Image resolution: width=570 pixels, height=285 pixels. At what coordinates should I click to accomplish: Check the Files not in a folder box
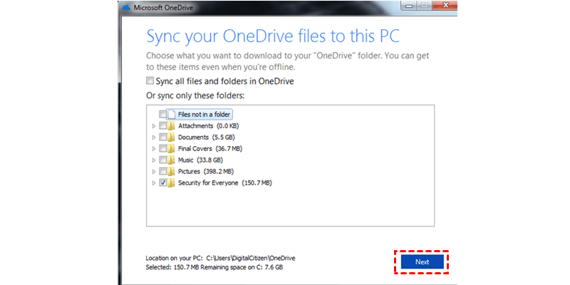tap(163, 115)
